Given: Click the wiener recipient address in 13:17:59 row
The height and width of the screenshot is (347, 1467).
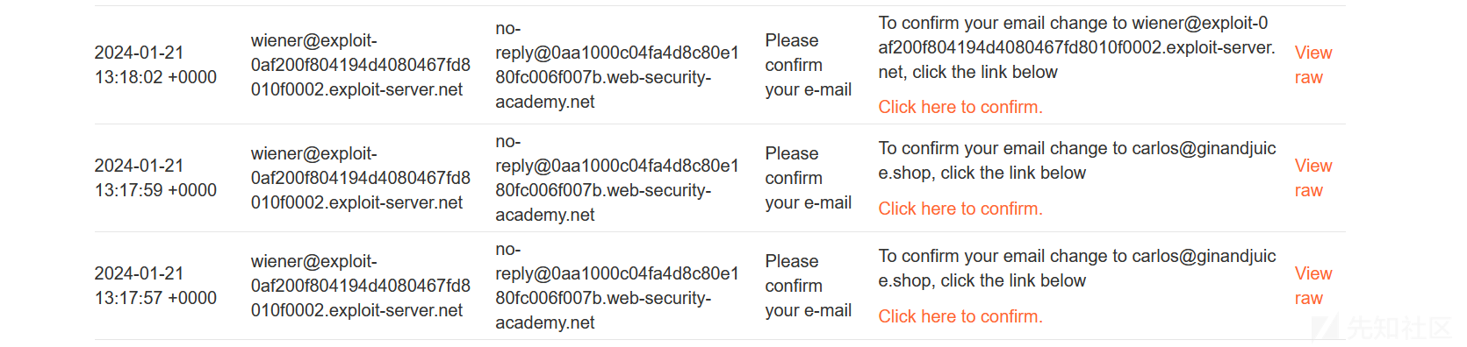Looking at the screenshot, I should pos(361,178).
